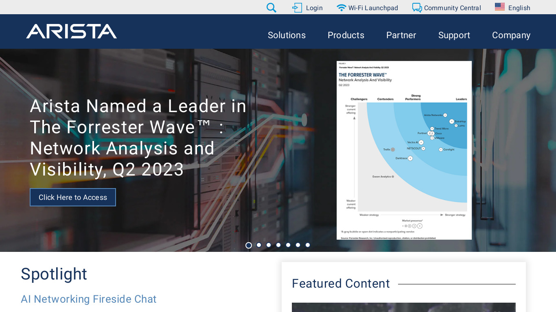The width and height of the screenshot is (556, 312).
Task: Open Community Central link
Action: click(x=453, y=8)
